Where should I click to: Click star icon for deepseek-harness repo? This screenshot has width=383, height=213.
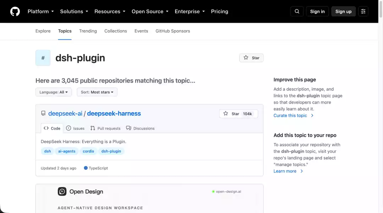[226, 114]
